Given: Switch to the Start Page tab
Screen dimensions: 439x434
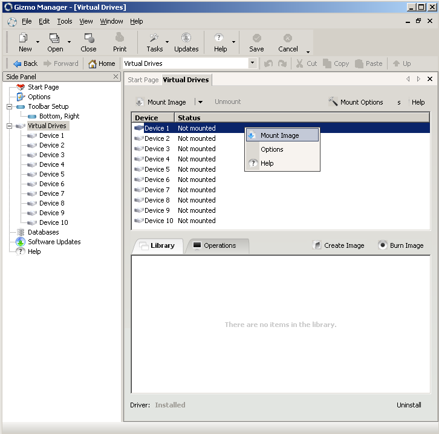Looking at the screenshot, I should pyautogui.click(x=143, y=80).
